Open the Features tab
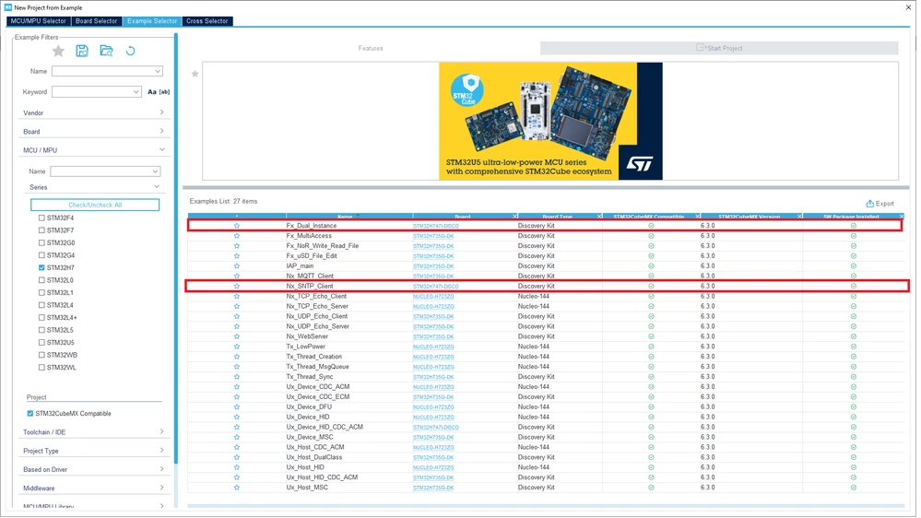 point(371,48)
